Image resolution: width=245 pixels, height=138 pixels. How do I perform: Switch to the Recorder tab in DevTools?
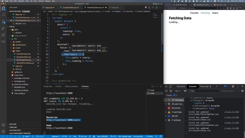(x=206, y=86)
